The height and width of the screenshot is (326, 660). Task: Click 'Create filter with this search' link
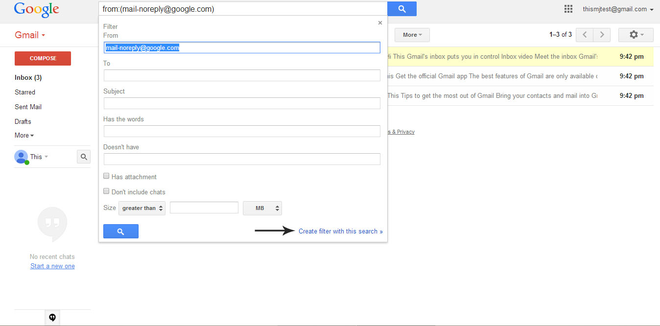tap(341, 232)
